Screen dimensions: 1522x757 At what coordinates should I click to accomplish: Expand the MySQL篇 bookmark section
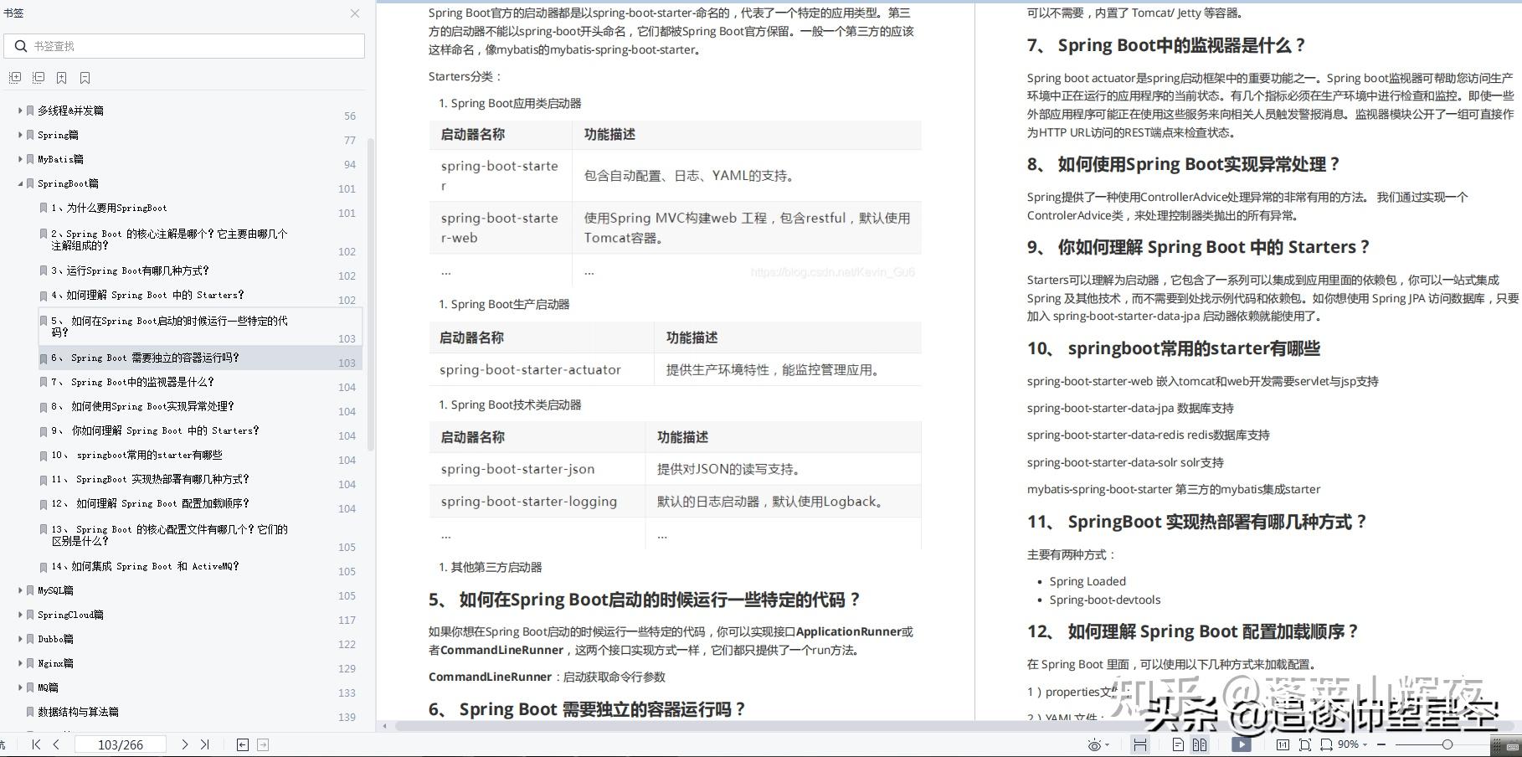click(x=21, y=590)
